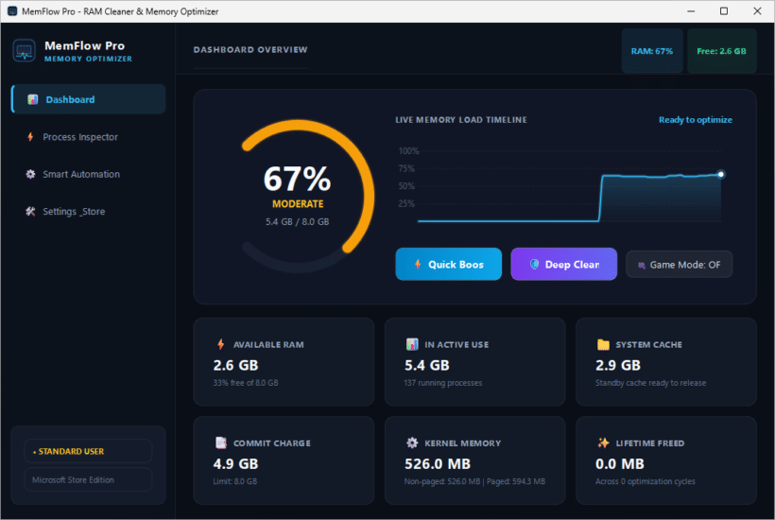Click the Lifetime Freed 0.0 MB value
The image size is (775, 520).
[x=620, y=463]
